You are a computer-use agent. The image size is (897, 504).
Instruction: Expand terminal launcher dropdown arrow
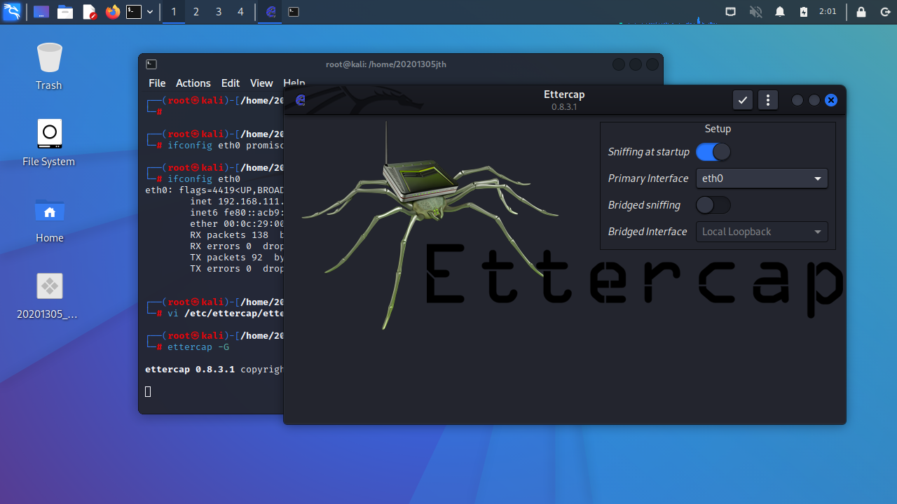(x=150, y=11)
